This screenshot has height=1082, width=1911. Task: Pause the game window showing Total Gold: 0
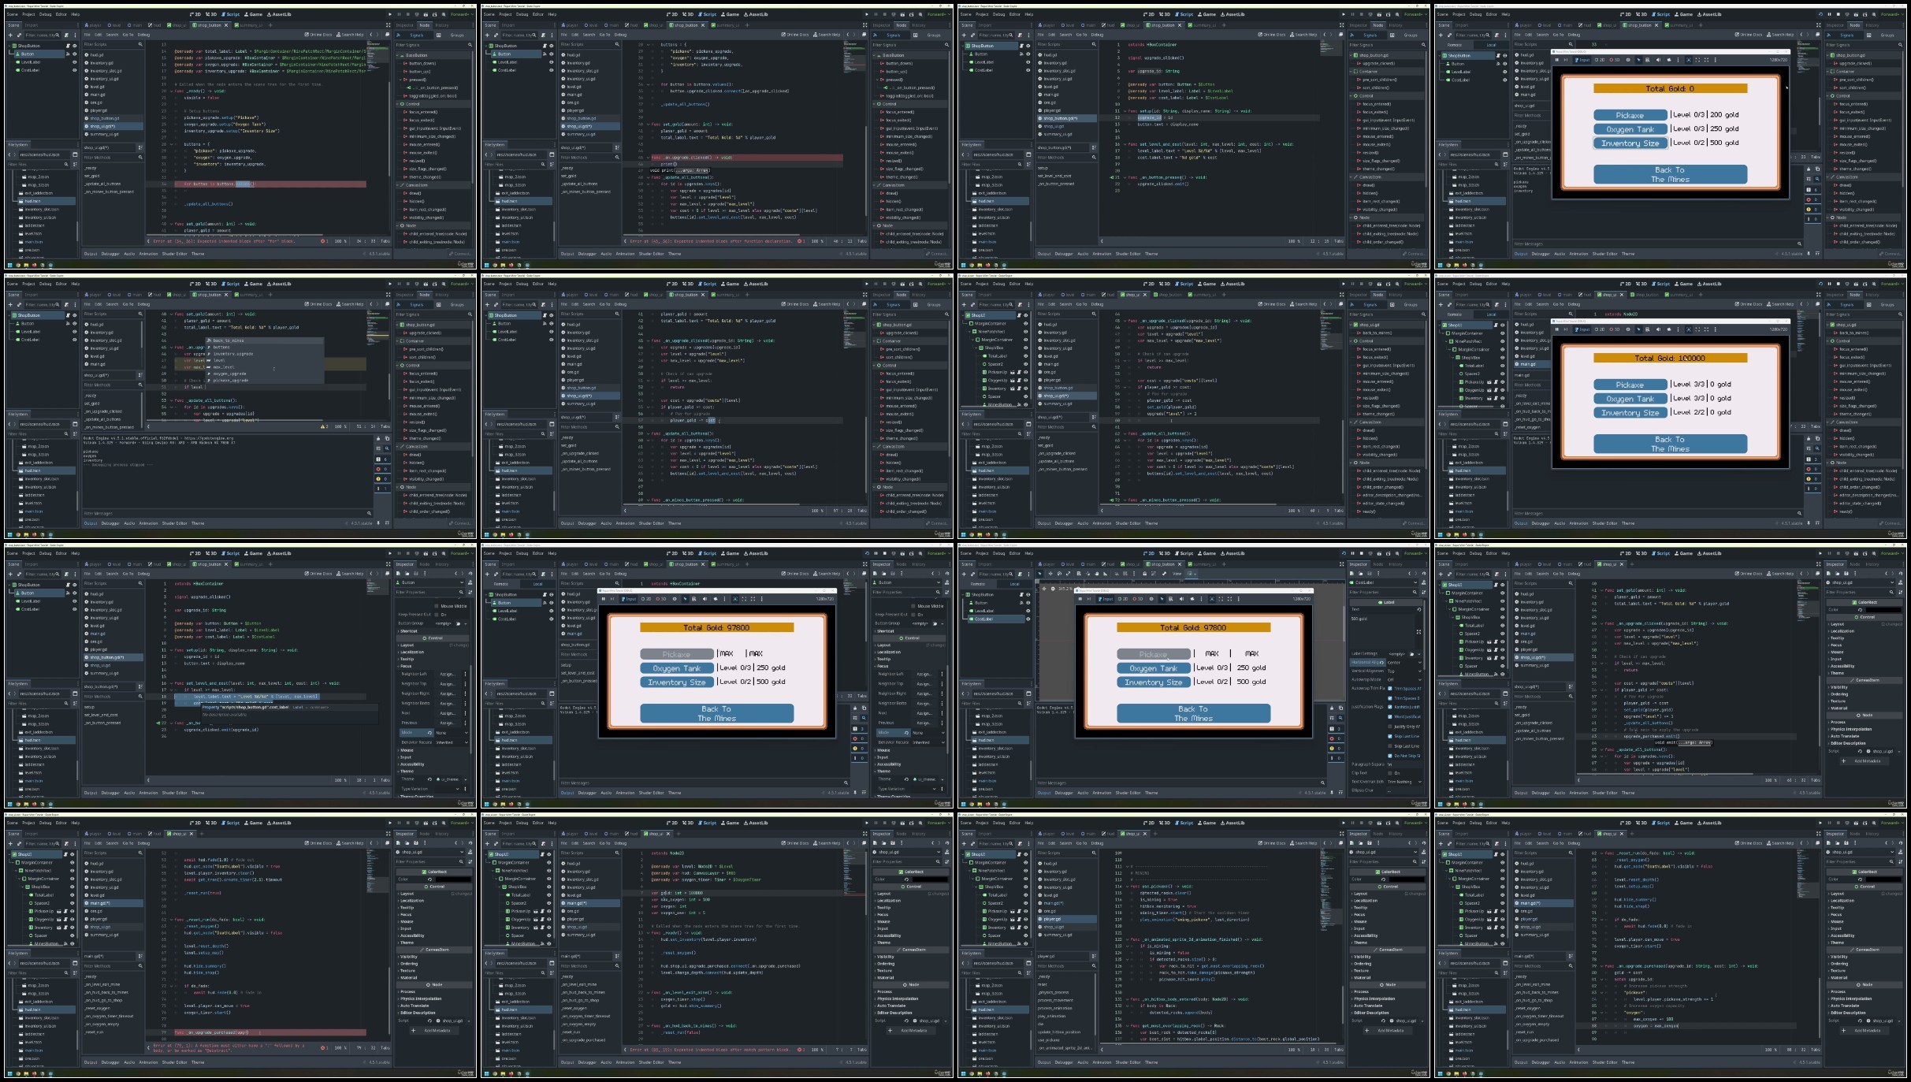tap(1557, 60)
